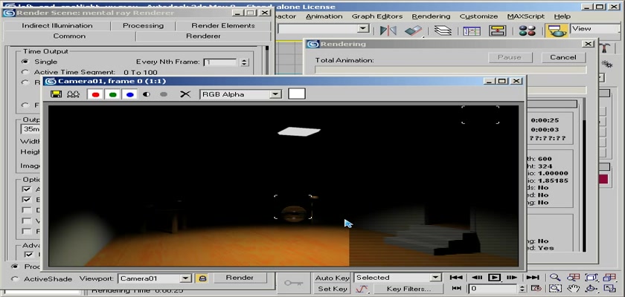Click Pause in Rendering dialog
Screen dimensions: 625x297
[x=510, y=57]
